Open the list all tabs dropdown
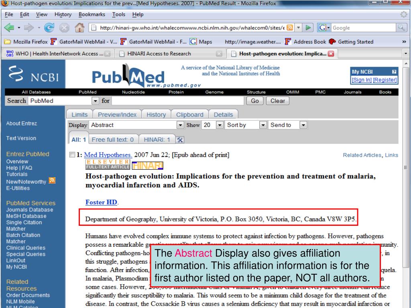Viewport: 411px width, 308px height. coord(406,54)
